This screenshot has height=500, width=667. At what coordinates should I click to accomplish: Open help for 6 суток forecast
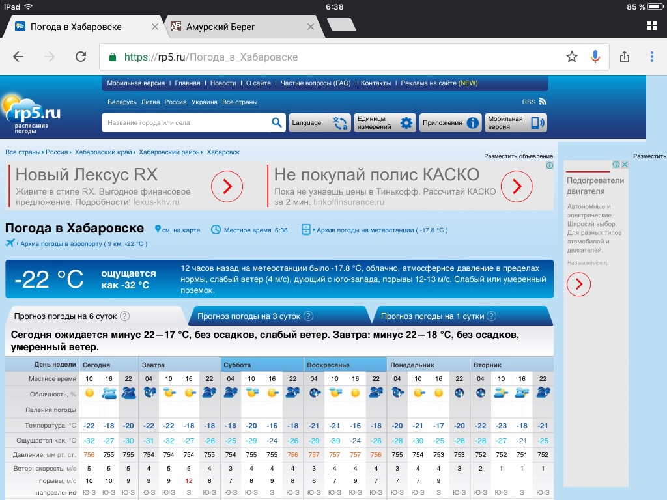click(x=124, y=316)
